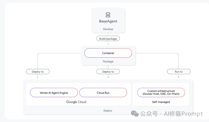Click the Develop label under BaseAgent
Viewport: 209px width, 122px height.
tap(108, 29)
